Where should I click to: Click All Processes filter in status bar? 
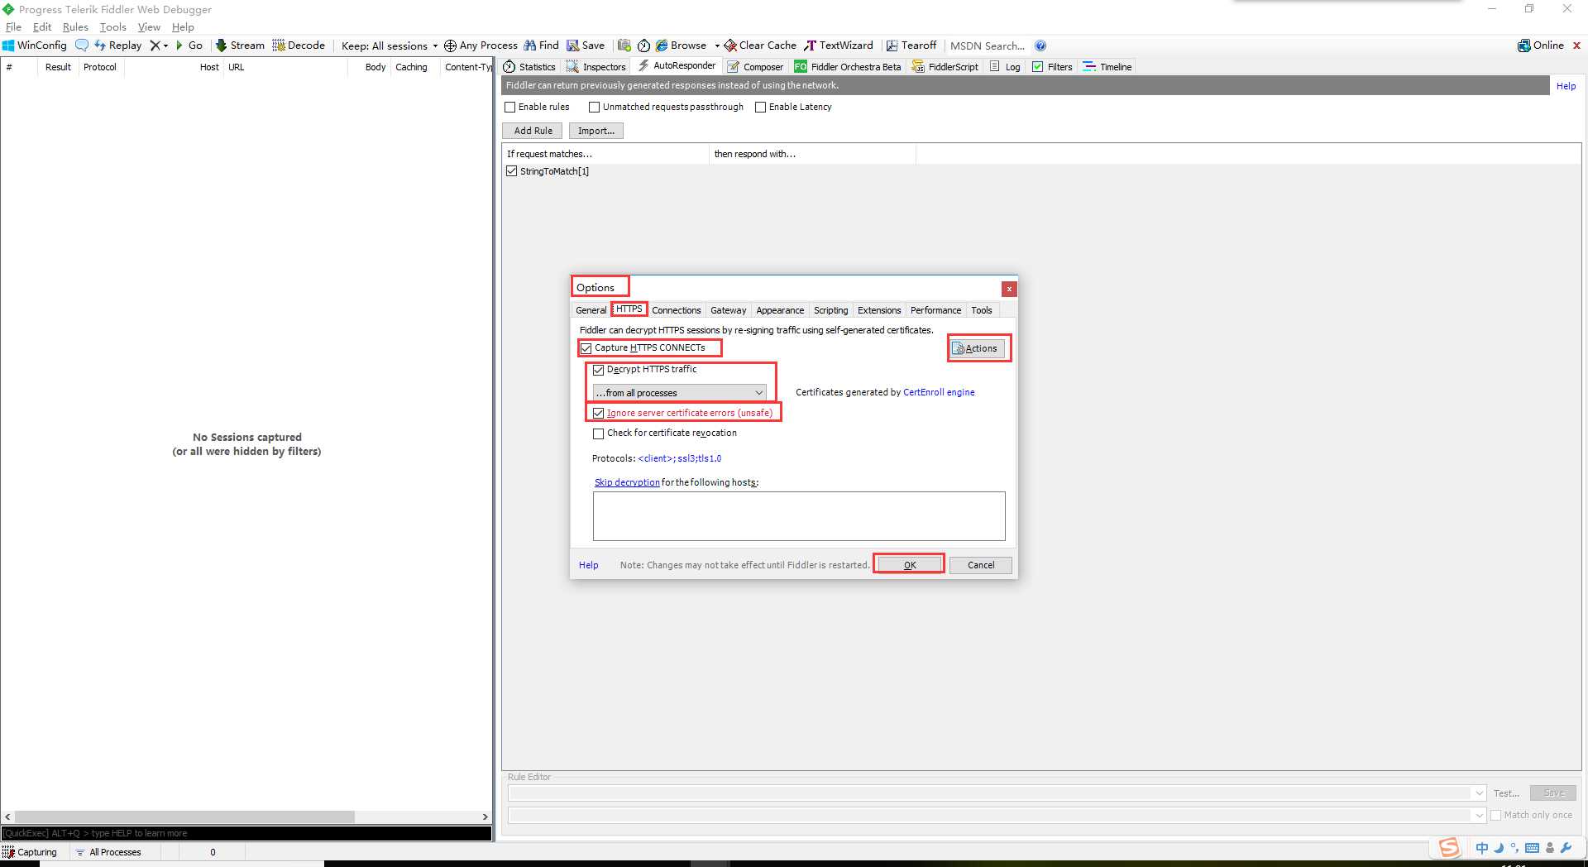108,852
